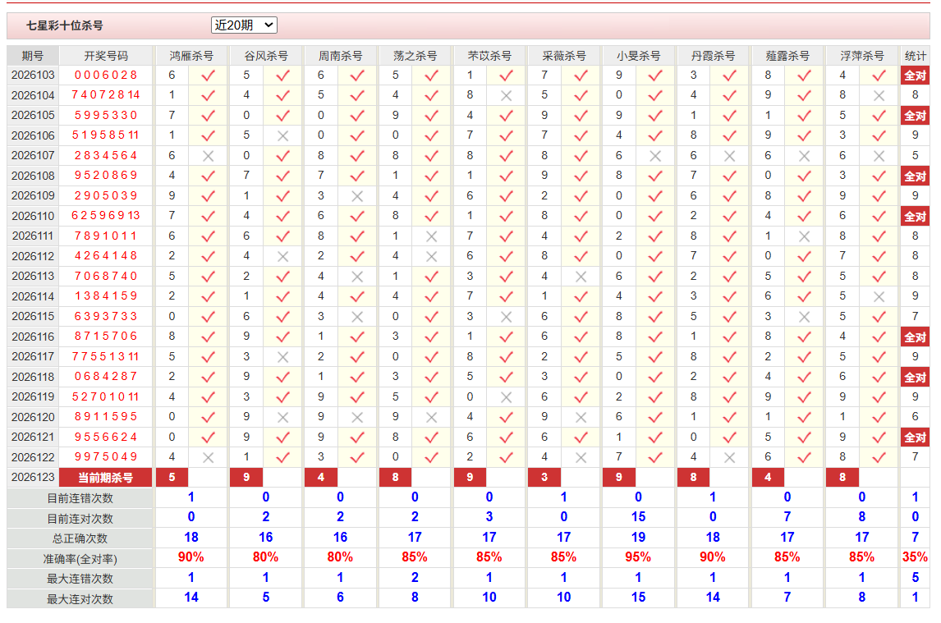Click the 最大连错次数 row label

(x=80, y=579)
